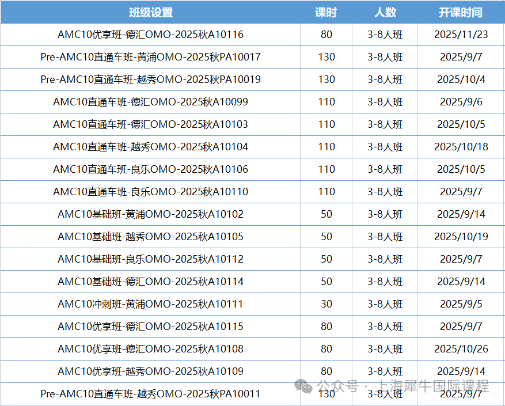
Task: Select the AMC10优享班-德汇OMO-2025秋A10115 cell
Action: (x=150, y=327)
